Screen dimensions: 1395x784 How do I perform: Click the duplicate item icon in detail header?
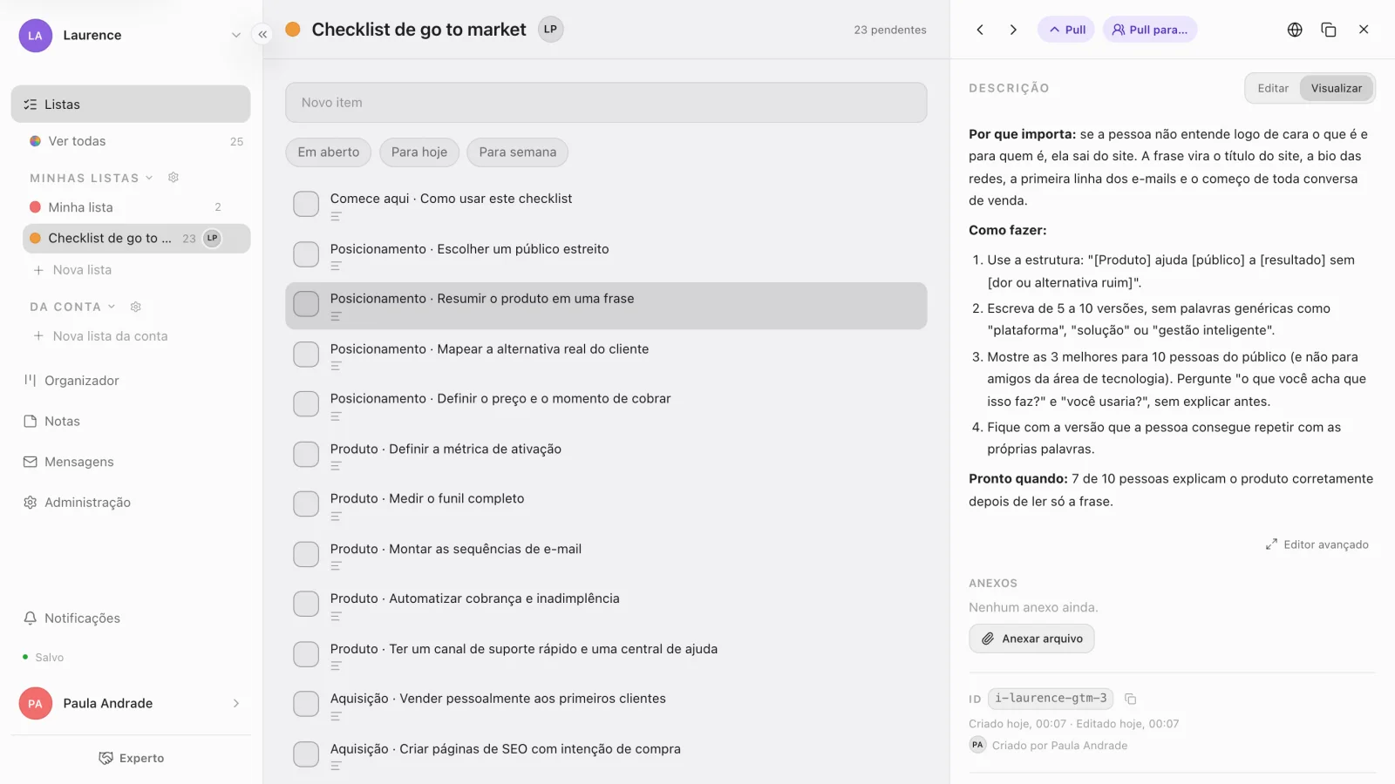(1329, 30)
